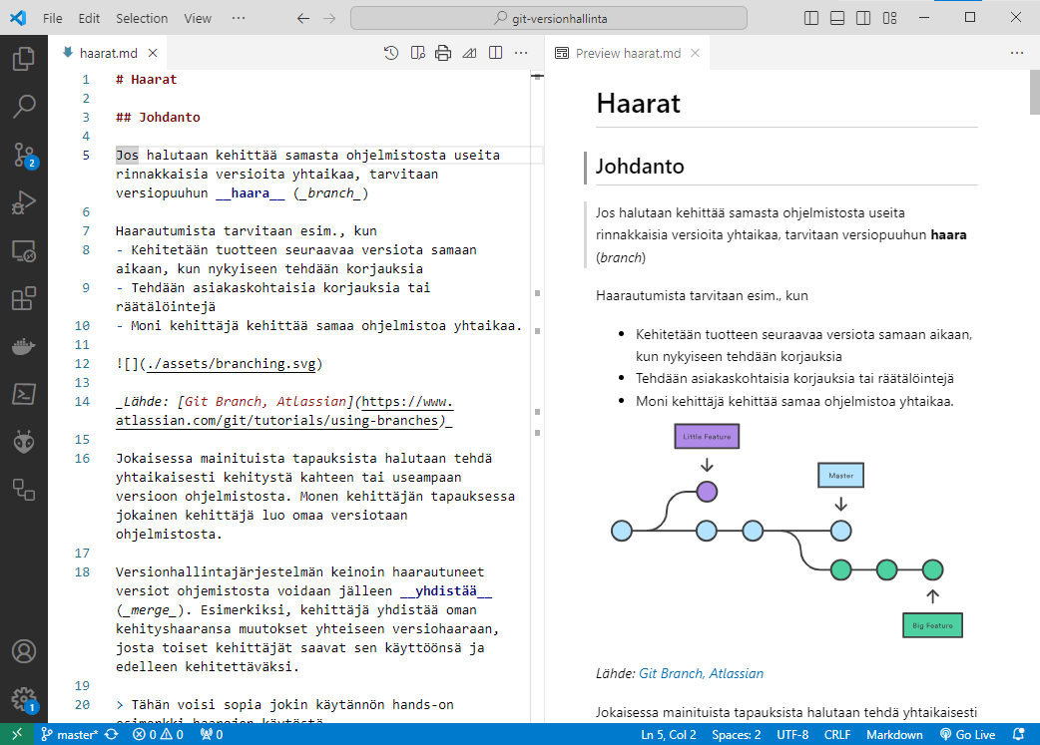
Task: Click the history clock icon in editor toolbar
Action: coord(392,53)
